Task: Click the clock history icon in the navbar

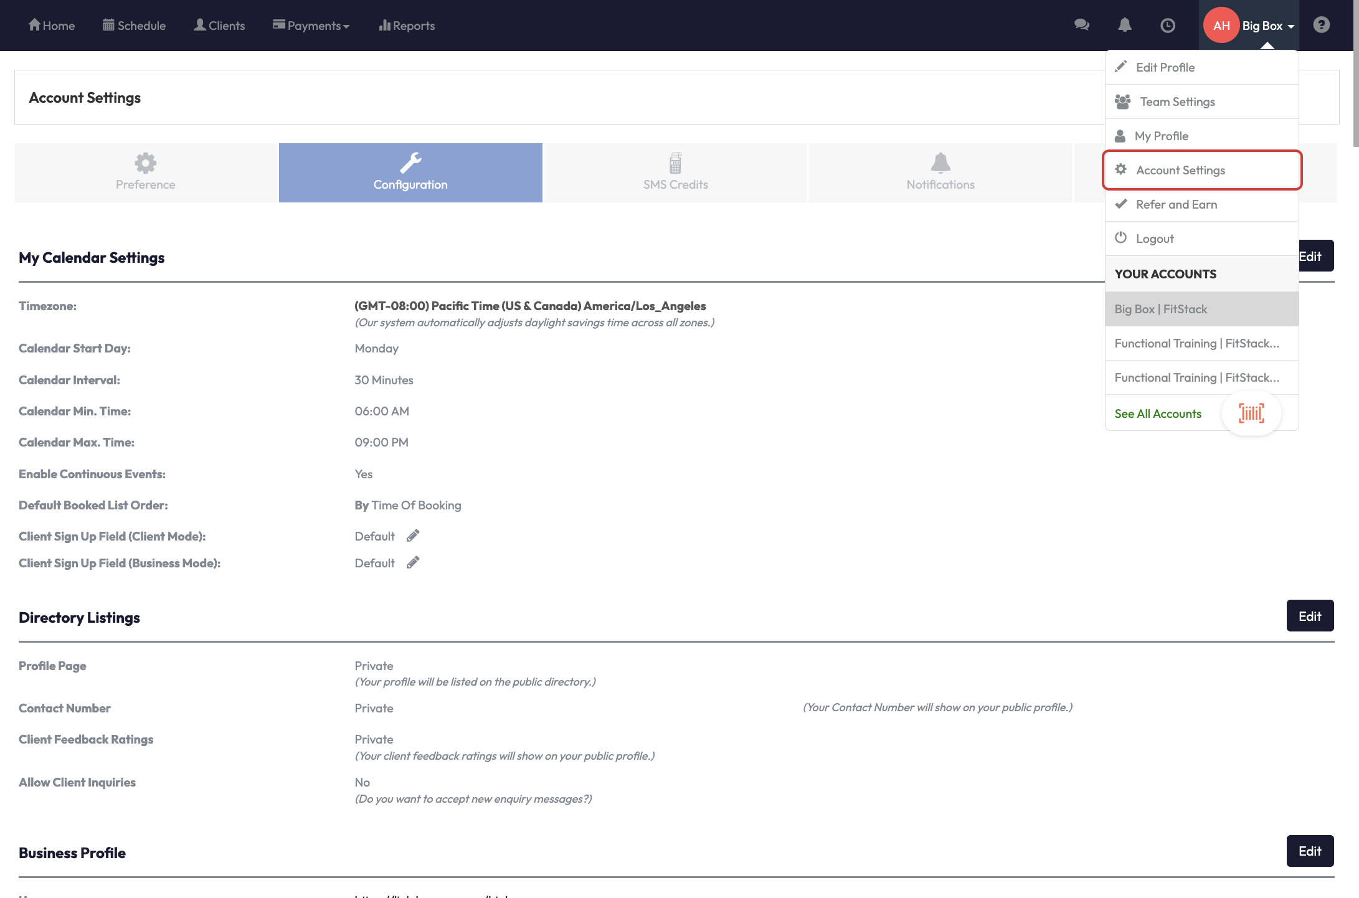Action: (x=1168, y=25)
